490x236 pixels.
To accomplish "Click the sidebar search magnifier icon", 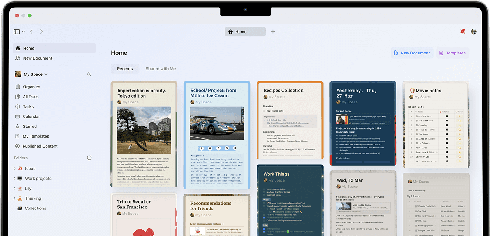I will [89, 74].
